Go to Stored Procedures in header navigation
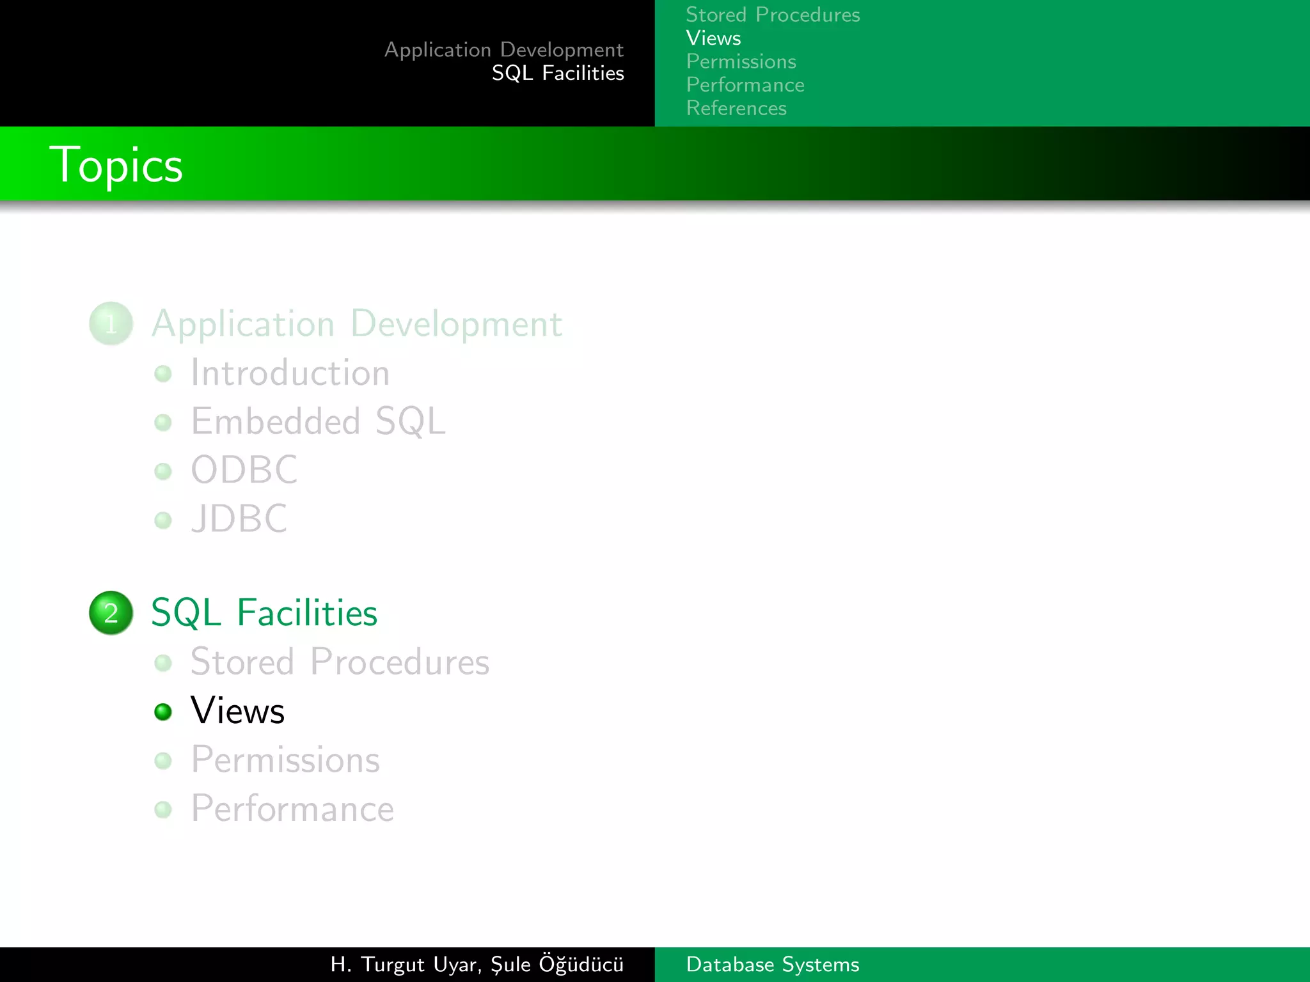Image resolution: width=1310 pixels, height=982 pixels. [772, 15]
